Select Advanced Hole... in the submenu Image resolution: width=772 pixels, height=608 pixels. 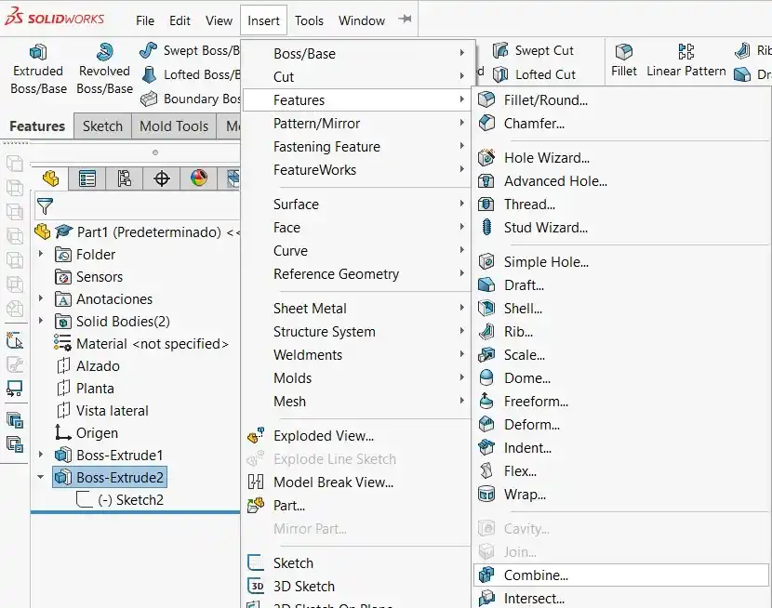(x=620, y=181)
